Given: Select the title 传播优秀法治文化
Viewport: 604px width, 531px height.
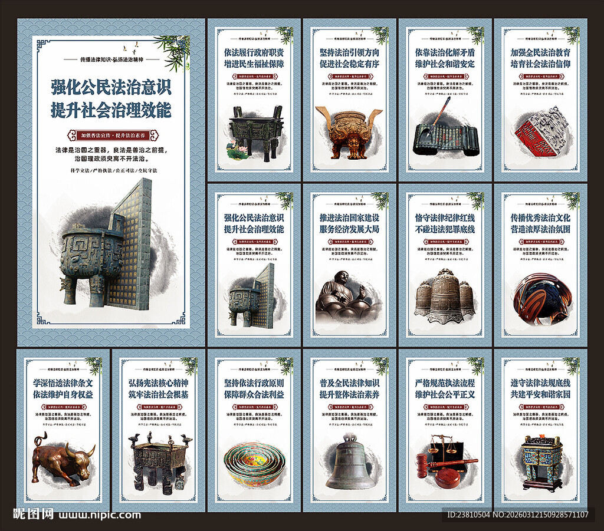Looking at the screenshot, I should click(x=541, y=218).
